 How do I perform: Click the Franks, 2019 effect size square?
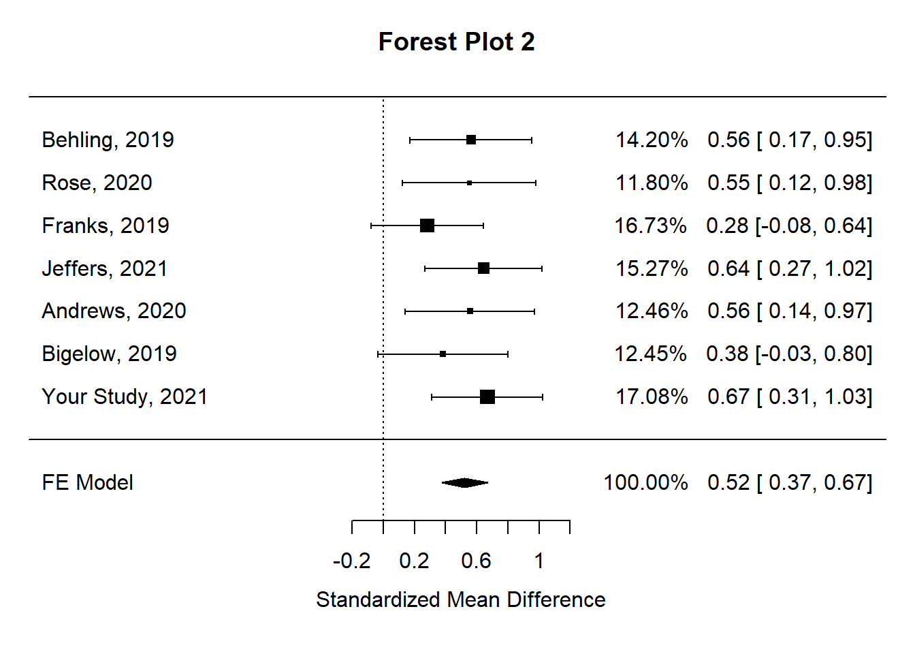428,225
